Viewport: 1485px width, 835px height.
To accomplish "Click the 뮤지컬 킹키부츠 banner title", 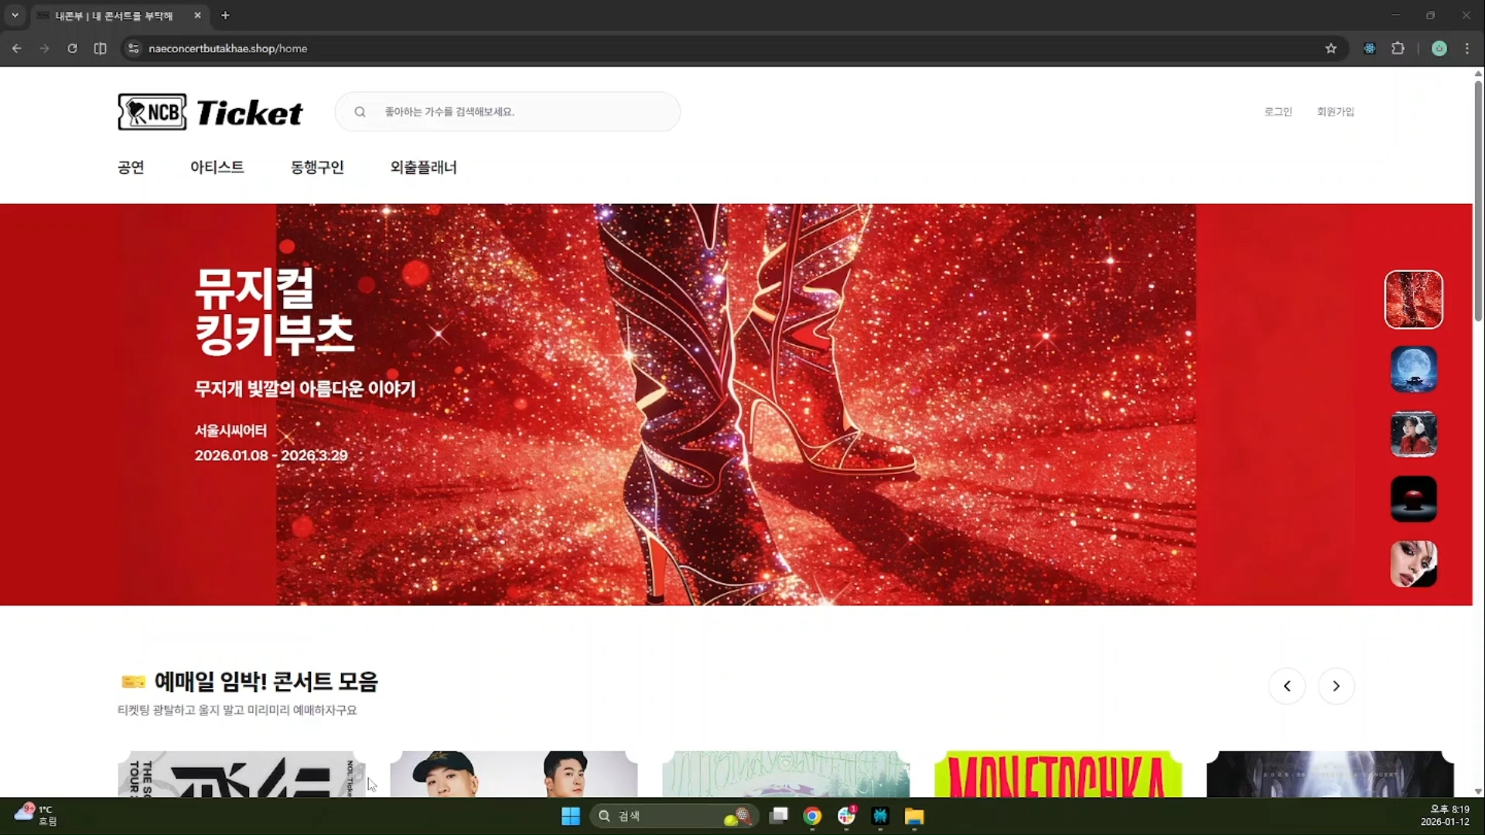I will click(x=275, y=311).
